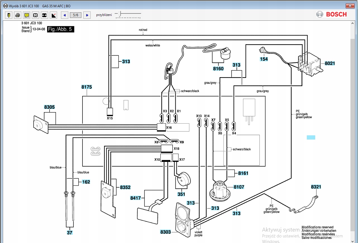Click part number 8303 socket label
This screenshot has height=243, width=358.
tap(166, 232)
